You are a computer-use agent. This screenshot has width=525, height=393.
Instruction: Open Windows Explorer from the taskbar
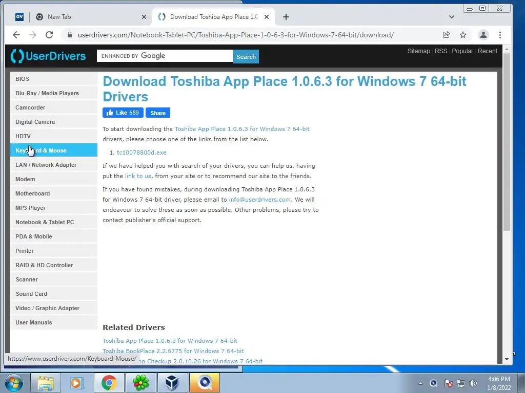tap(46, 383)
